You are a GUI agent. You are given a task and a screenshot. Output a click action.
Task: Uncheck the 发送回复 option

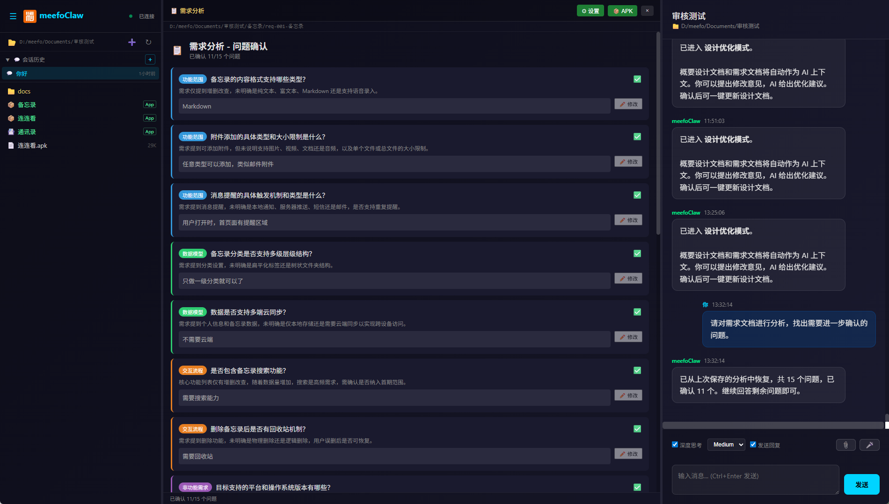(753, 445)
